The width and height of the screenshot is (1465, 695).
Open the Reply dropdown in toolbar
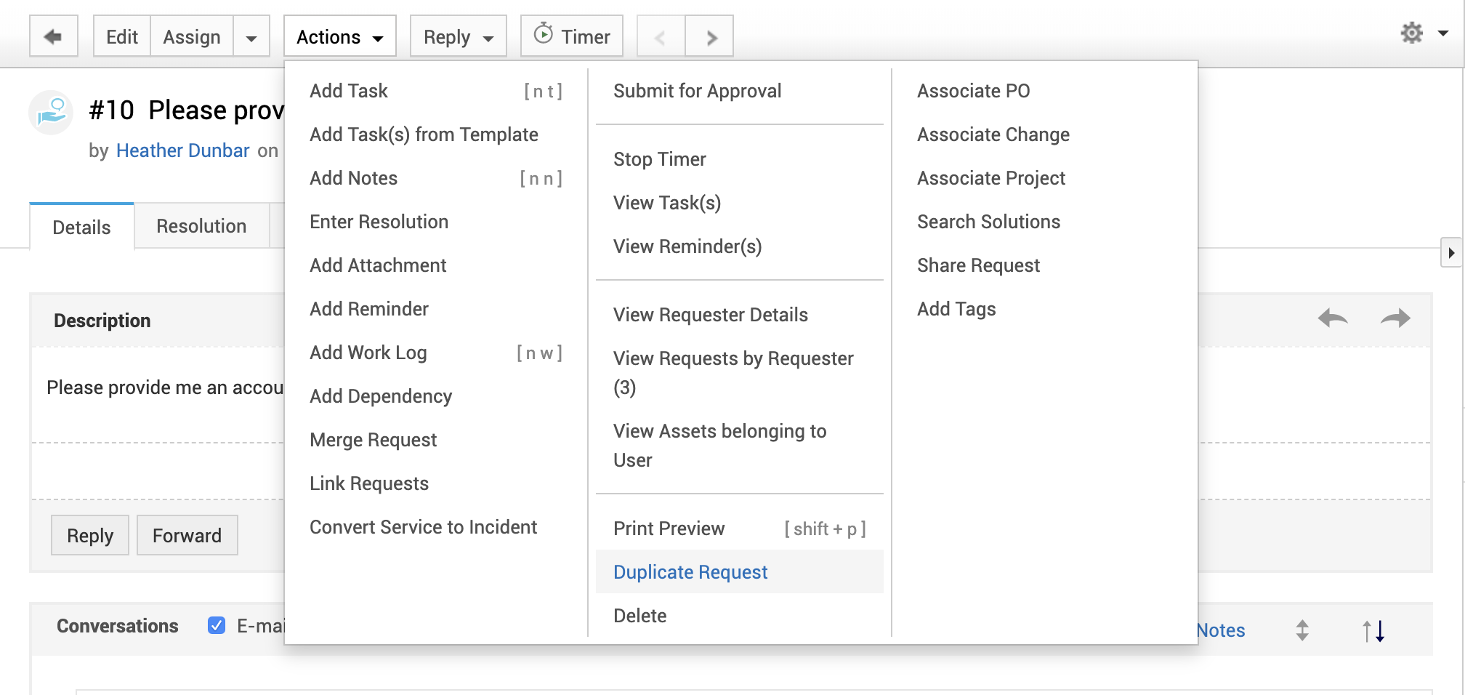tap(458, 37)
